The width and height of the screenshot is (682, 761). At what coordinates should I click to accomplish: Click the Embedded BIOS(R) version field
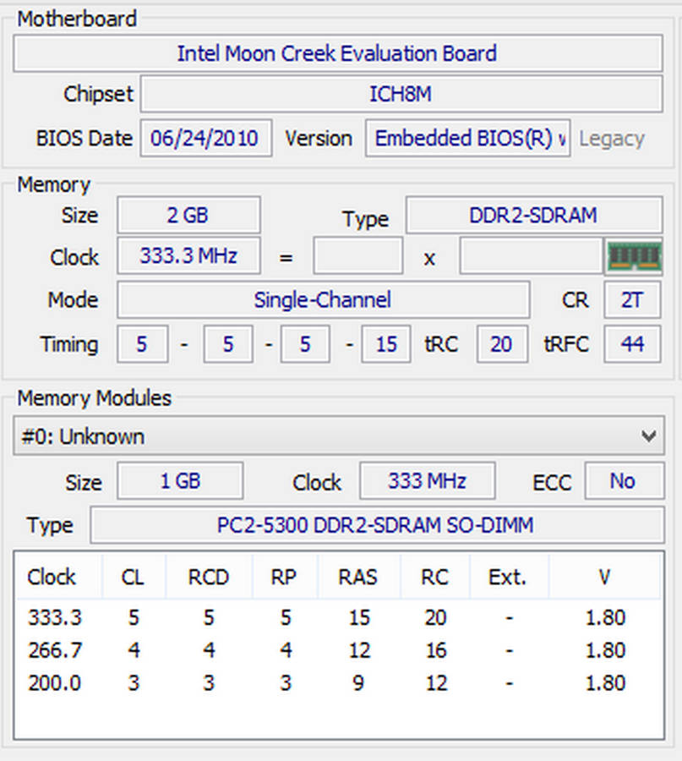coord(469,138)
